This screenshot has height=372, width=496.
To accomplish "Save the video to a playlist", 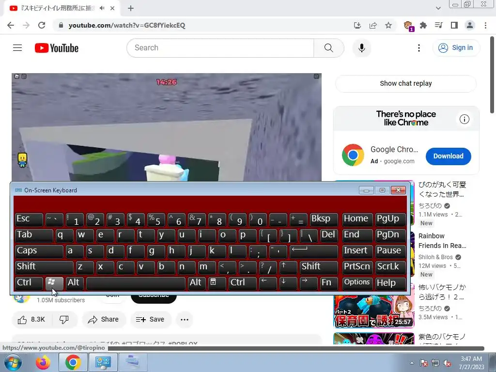I will pyautogui.click(x=150, y=320).
